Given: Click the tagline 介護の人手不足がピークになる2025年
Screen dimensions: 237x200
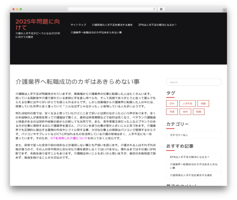Looking at the screenshot, I should (38, 35).
